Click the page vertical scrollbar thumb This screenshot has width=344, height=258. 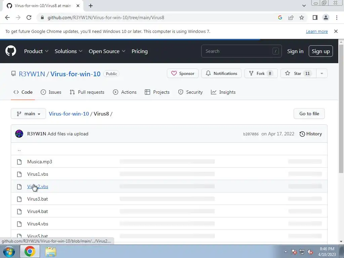coord(341,109)
